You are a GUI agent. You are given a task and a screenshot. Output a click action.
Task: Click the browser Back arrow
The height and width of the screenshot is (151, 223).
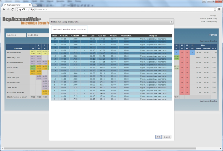pyautogui.click(x=4, y=9)
